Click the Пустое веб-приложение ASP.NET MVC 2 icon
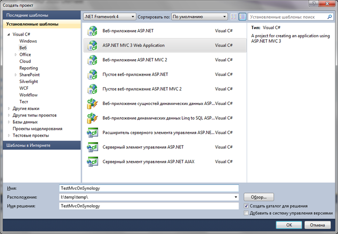This screenshot has height=234, width=338. 93,89
